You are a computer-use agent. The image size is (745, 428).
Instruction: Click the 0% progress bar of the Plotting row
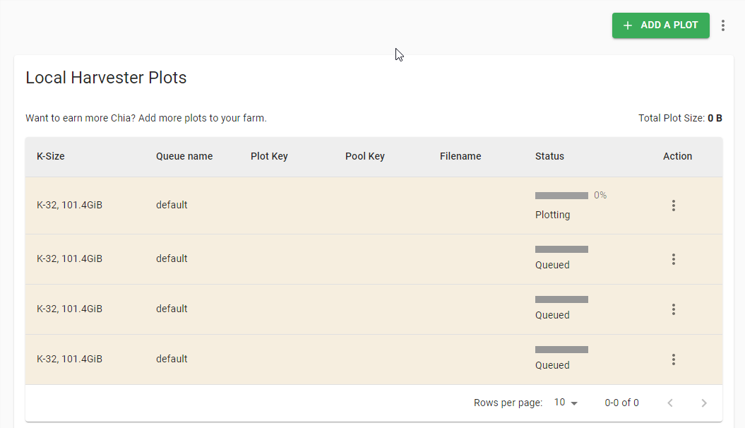(561, 195)
